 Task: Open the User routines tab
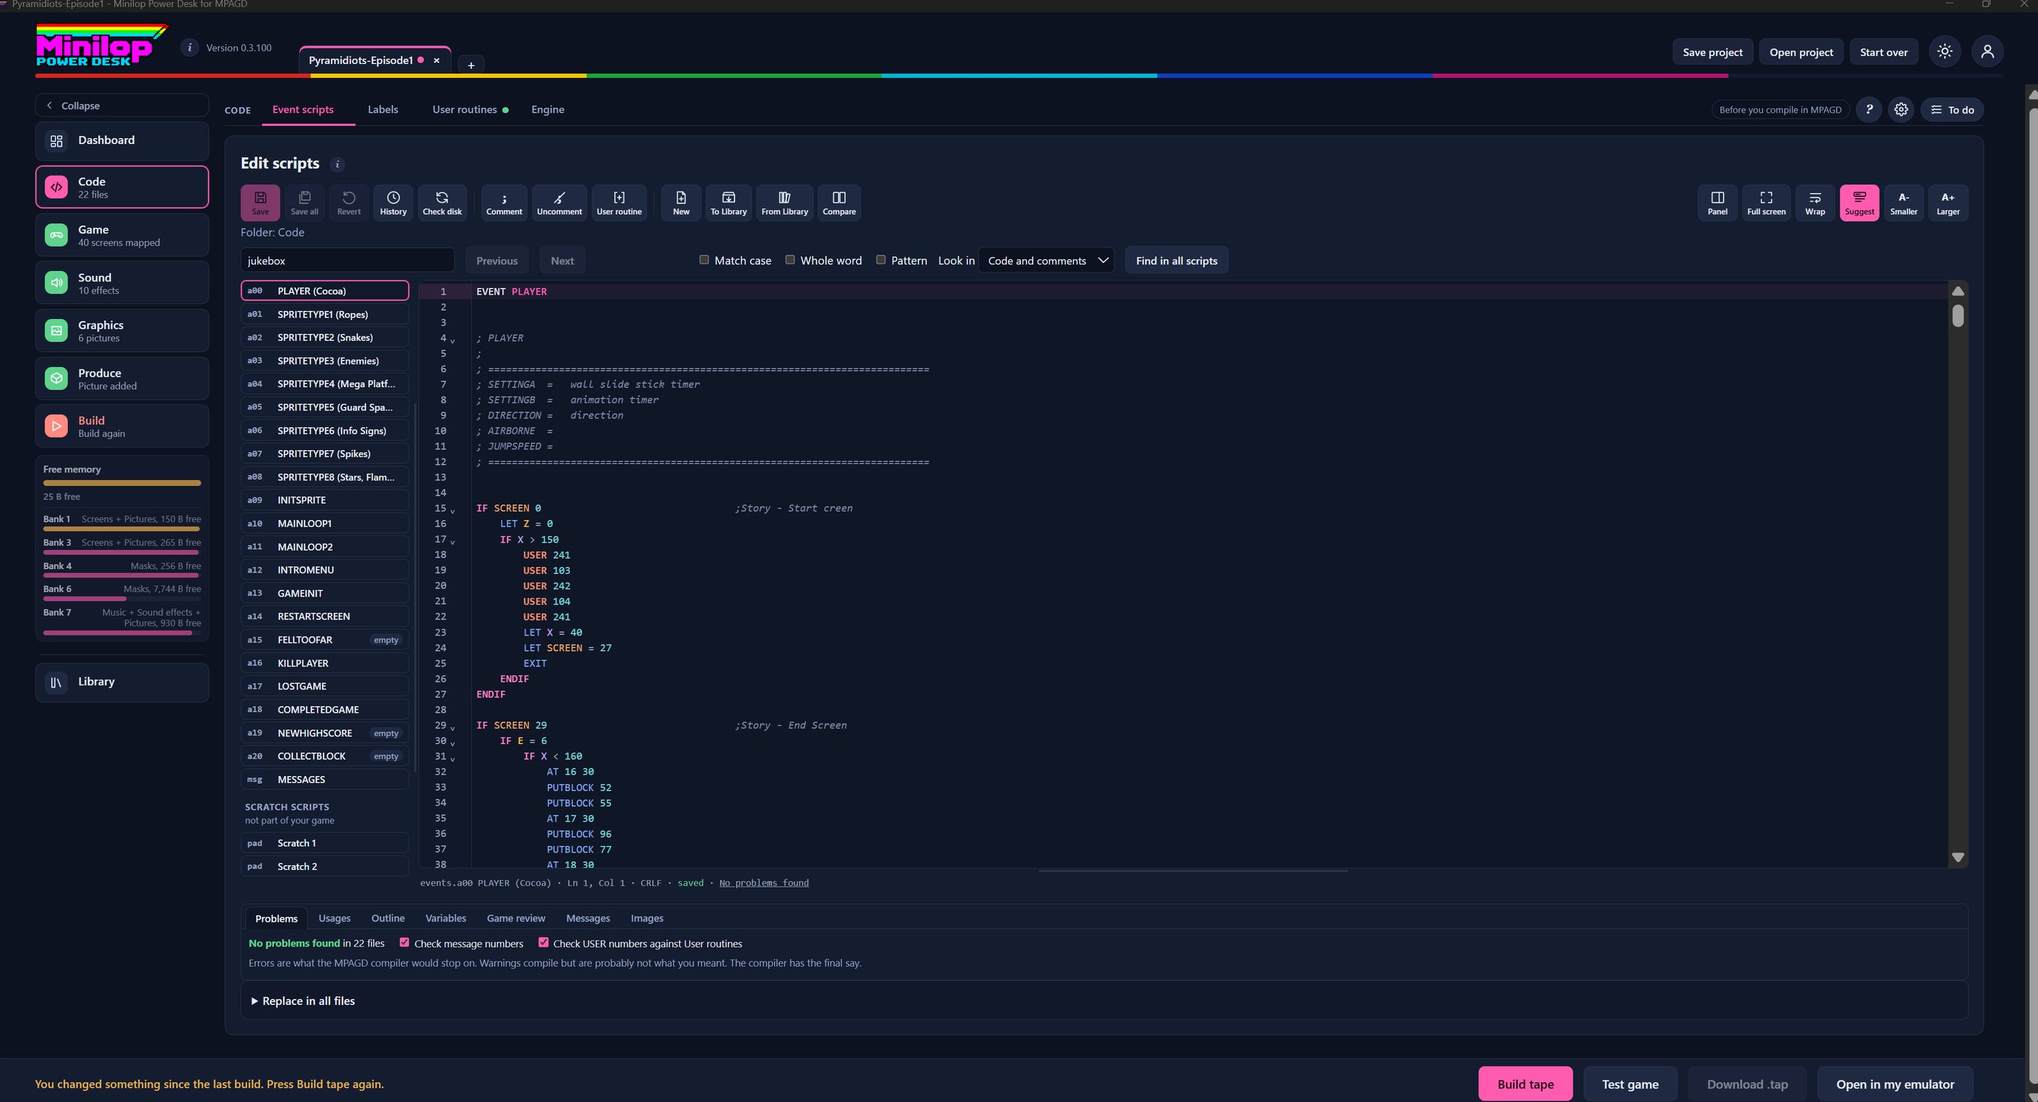pyautogui.click(x=470, y=109)
